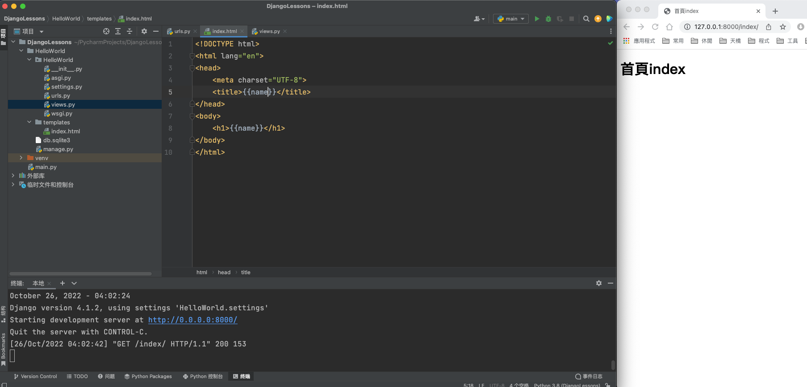807x387 pixels.
Task: Click the locate file crosshair icon
Action: 106,31
